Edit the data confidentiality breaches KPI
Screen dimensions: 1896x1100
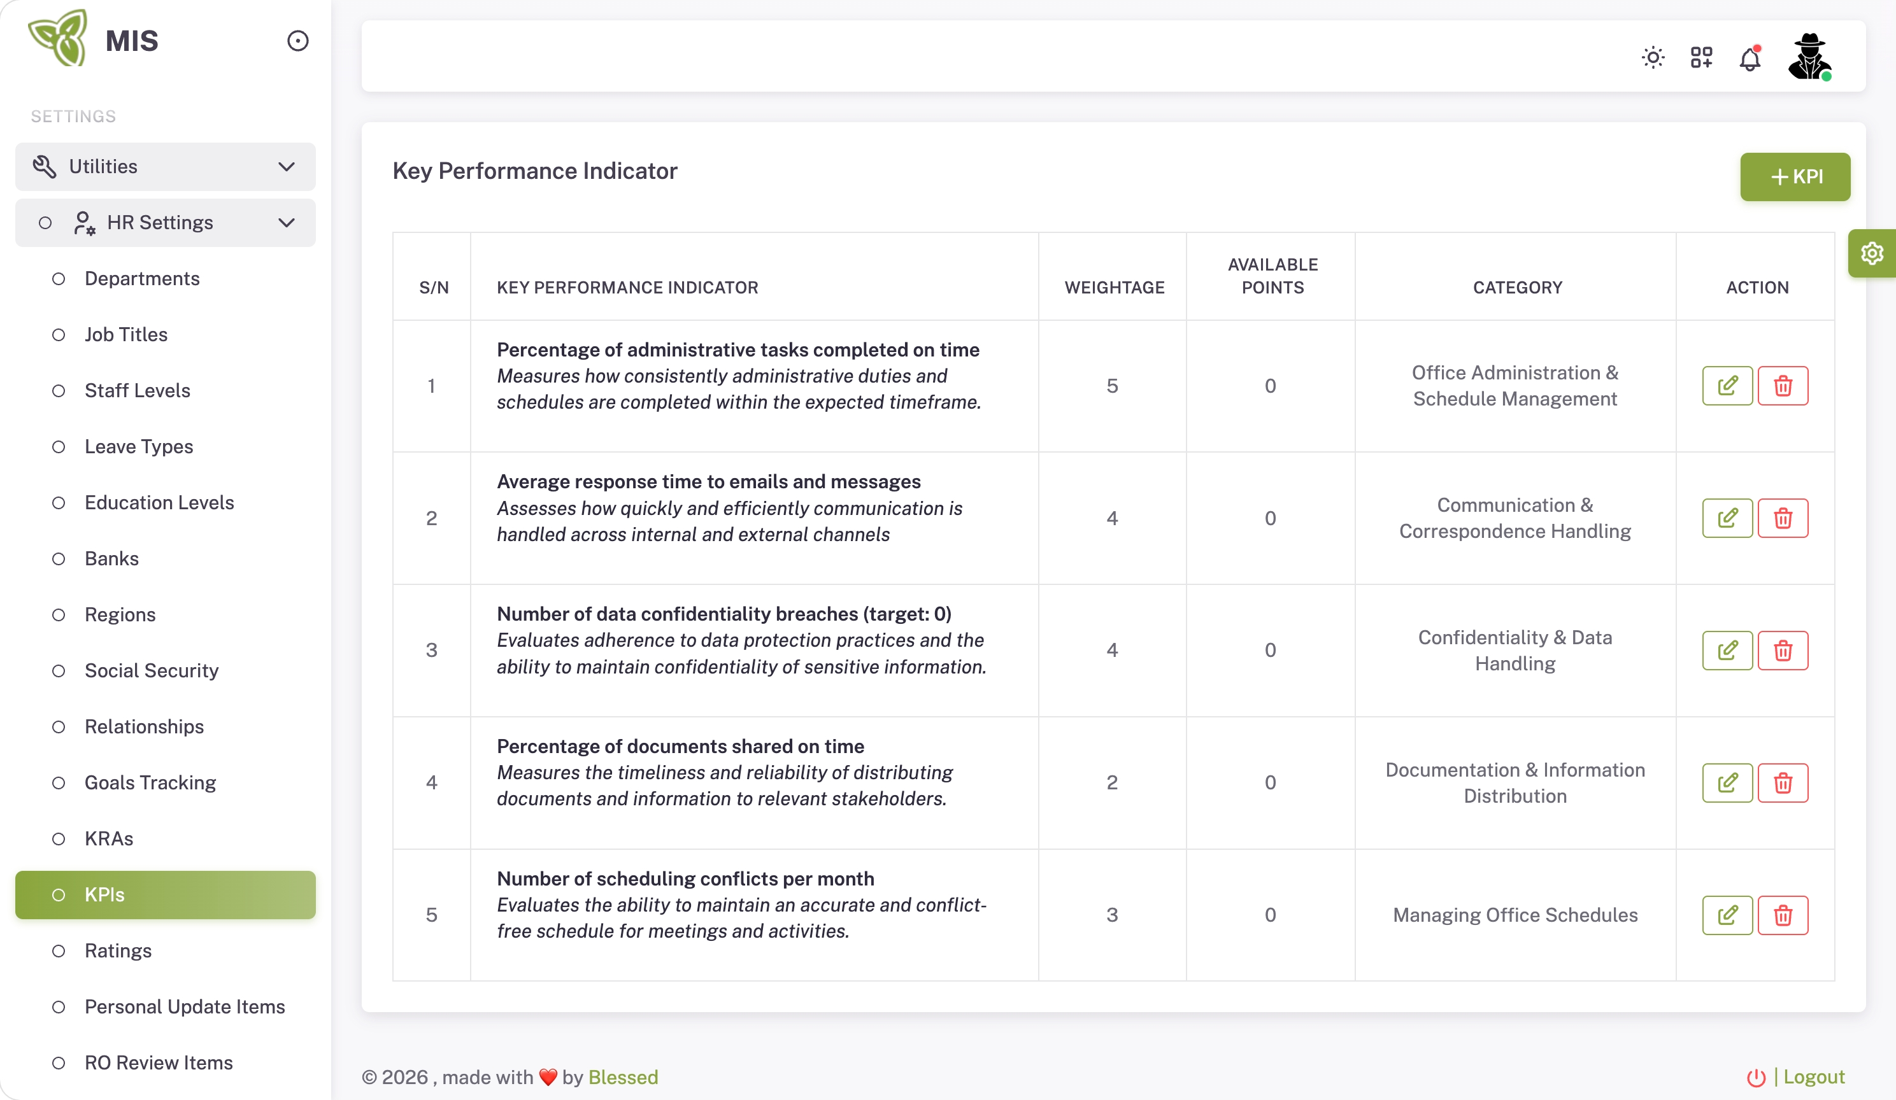coord(1727,651)
